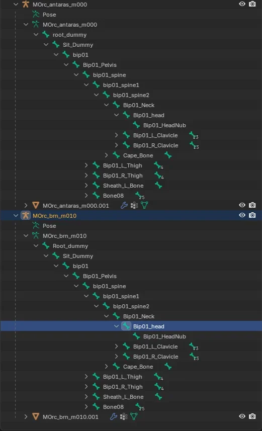Select upper Bip01_Pelvis bone
Screen dimensions: 262x431
tap(100, 65)
